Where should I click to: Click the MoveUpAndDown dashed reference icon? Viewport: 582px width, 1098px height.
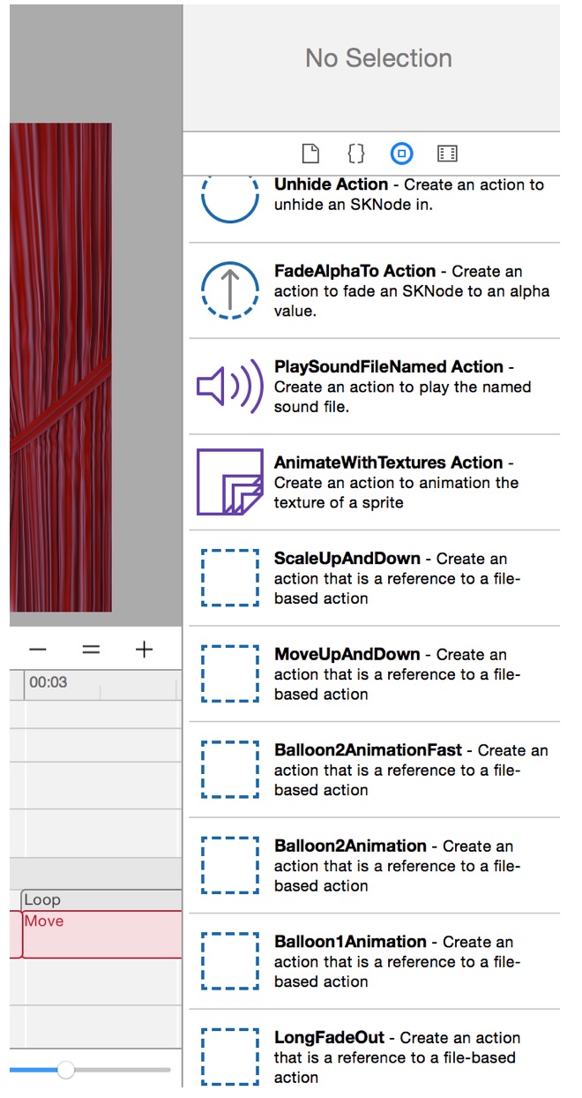(229, 673)
